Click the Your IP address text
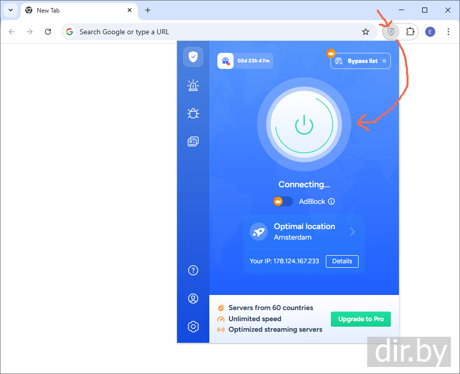Screen dimensions: 460x374 coord(284,261)
